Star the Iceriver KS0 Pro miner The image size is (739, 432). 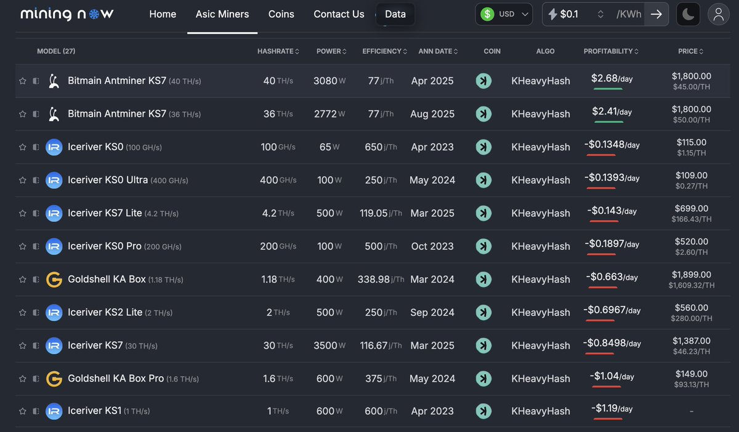(x=23, y=246)
